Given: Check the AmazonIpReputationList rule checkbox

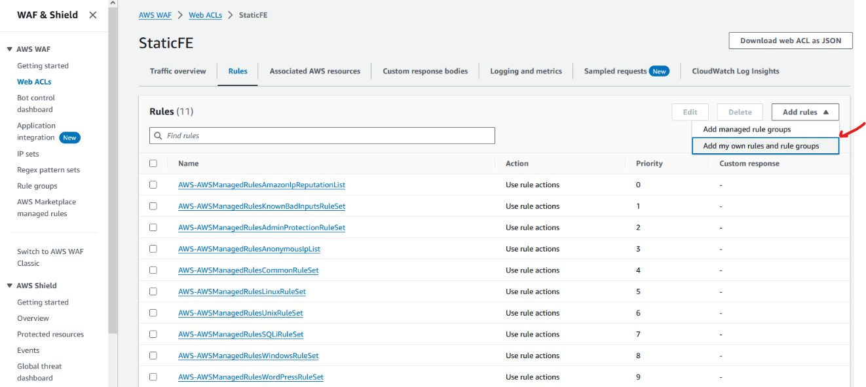Looking at the screenshot, I should point(153,185).
